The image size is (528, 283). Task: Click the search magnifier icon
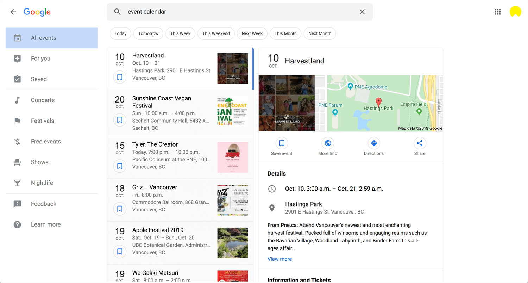coord(118,12)
